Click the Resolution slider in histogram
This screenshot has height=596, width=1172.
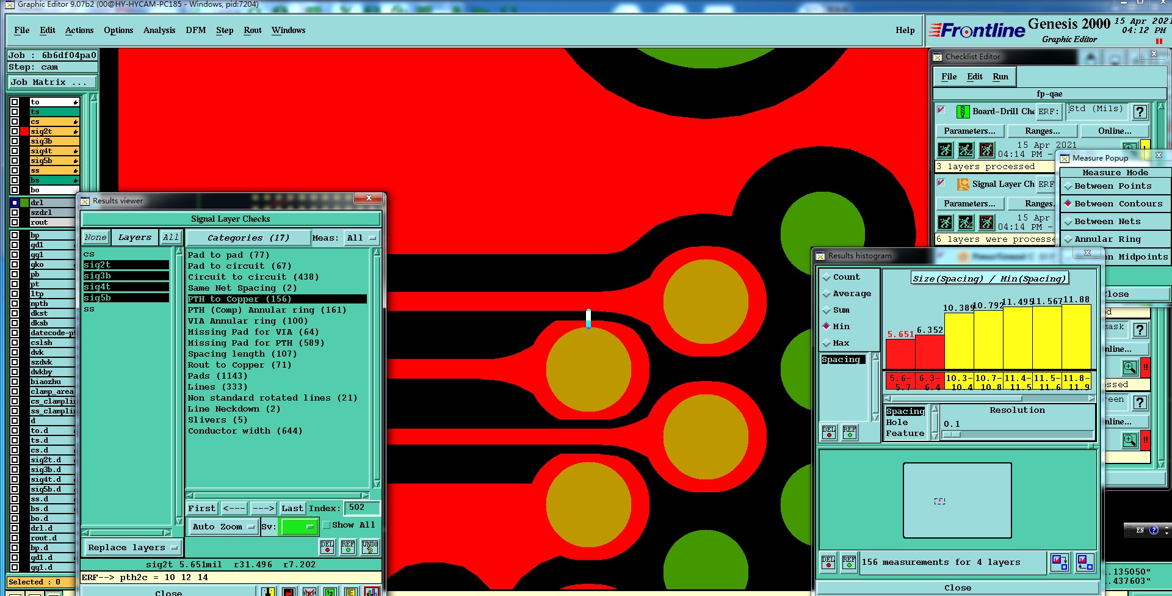(1018, 435)
